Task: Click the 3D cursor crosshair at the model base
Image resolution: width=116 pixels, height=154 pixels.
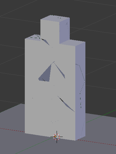Action: point(57,137)
